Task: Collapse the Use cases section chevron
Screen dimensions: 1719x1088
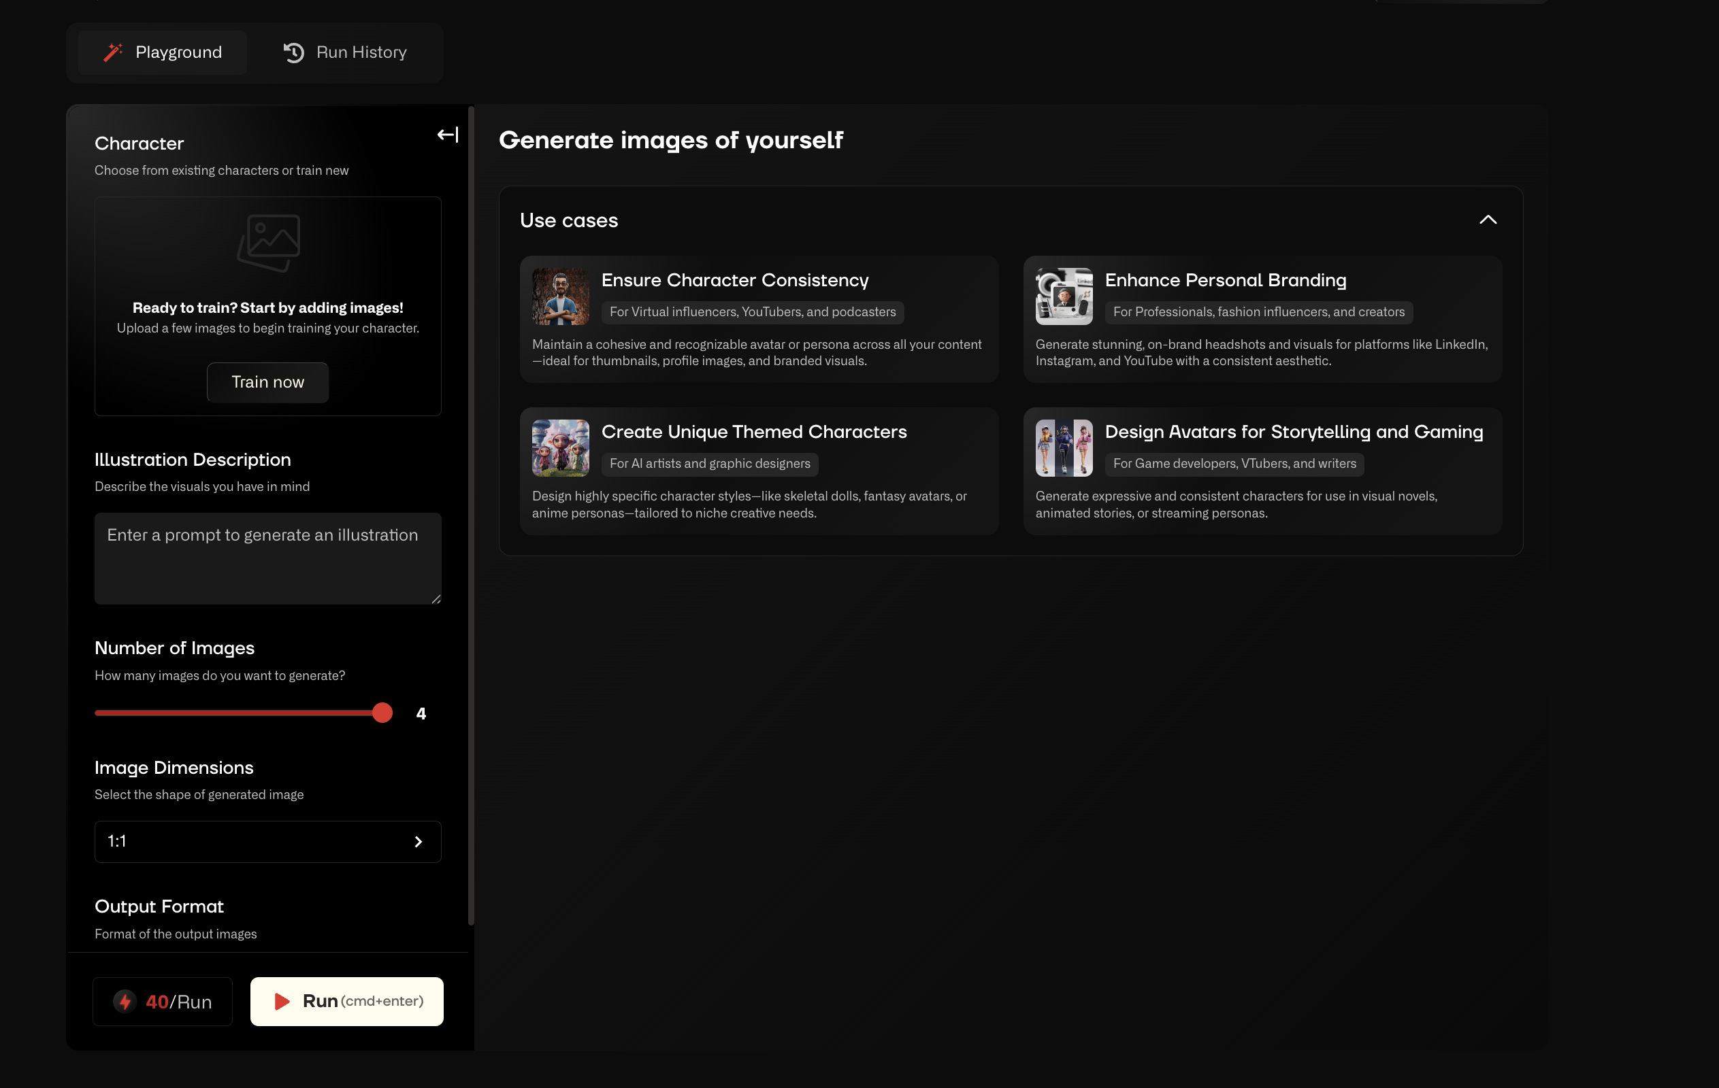Action: [x=1488, y=220]
